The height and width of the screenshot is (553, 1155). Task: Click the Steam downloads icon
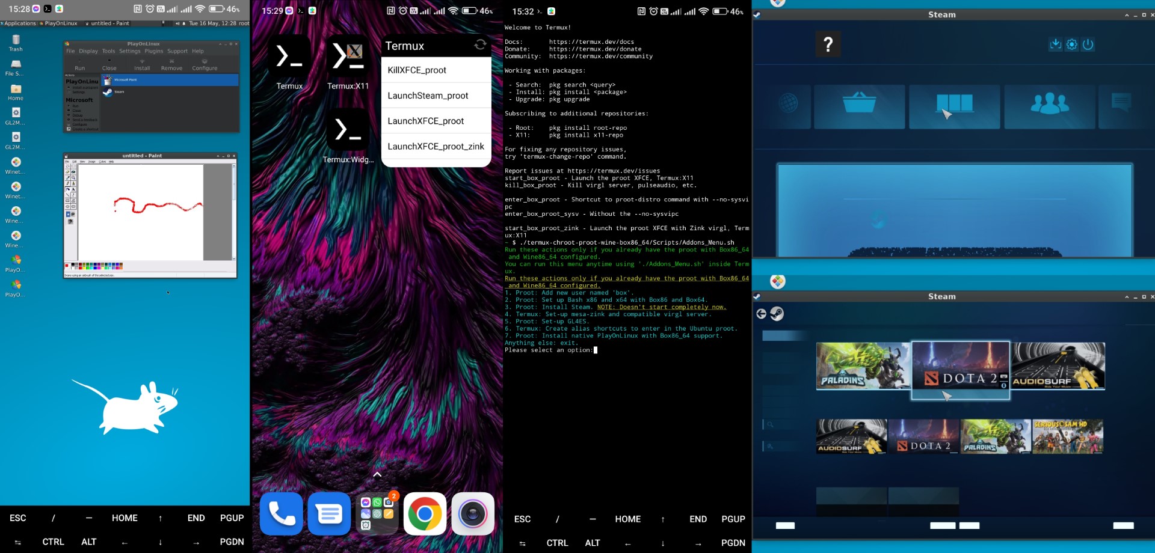(x=1056, y=44)
